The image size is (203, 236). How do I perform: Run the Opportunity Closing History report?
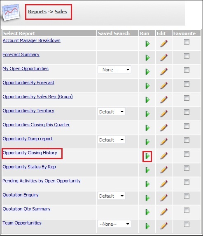pos(147,156)
